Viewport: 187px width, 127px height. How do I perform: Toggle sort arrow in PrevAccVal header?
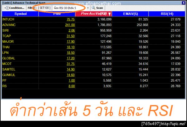coord(109,14)
